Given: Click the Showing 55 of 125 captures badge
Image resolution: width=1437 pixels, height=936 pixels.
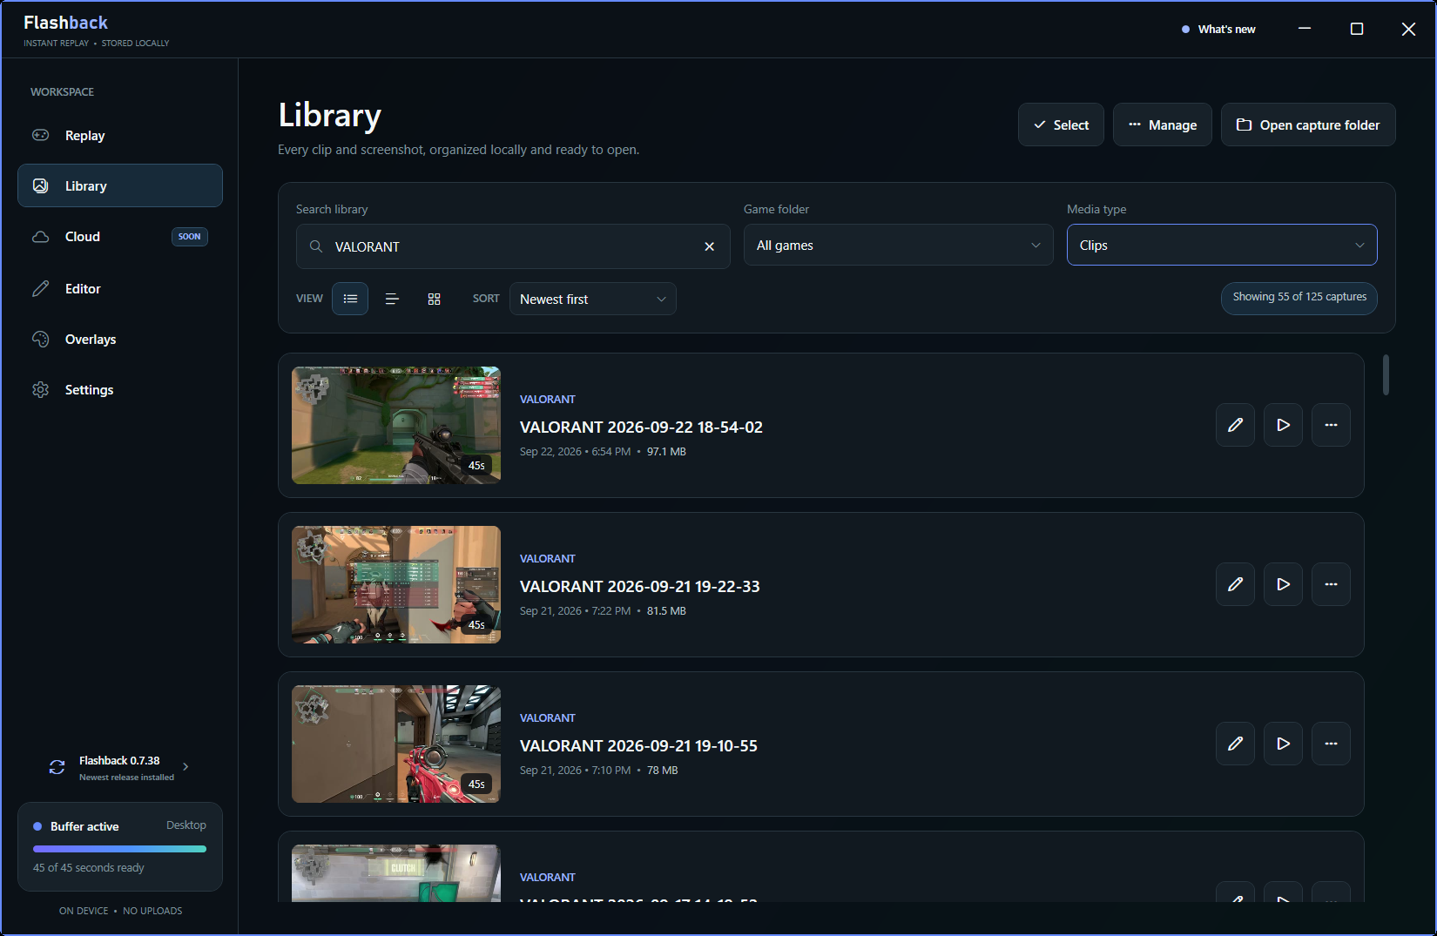Looking at the screenshot, I should click(x=1299, y=298).
